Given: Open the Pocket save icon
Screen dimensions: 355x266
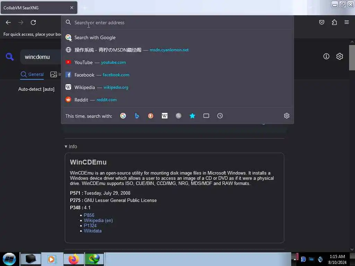Looking at the screenshot, I should 321,22.
